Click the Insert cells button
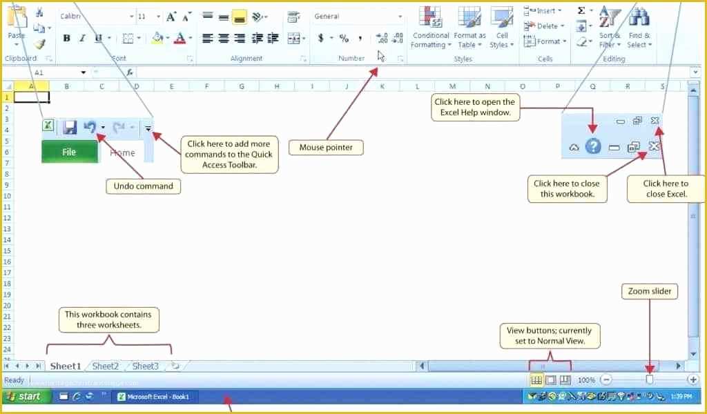The width and height of the screenshot is (707, 414). pyautogui.click(x=543, y=11)
